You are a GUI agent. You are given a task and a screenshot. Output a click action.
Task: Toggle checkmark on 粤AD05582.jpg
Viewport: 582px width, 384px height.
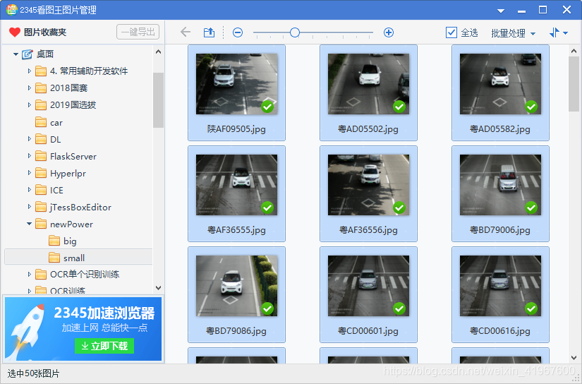[x=531, y=107]
